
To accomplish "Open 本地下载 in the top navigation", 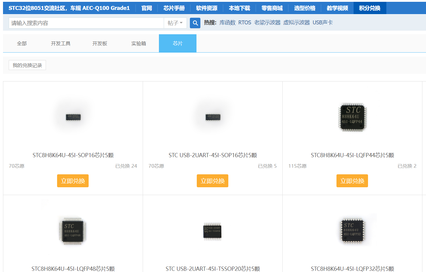I will click(239, 8).
